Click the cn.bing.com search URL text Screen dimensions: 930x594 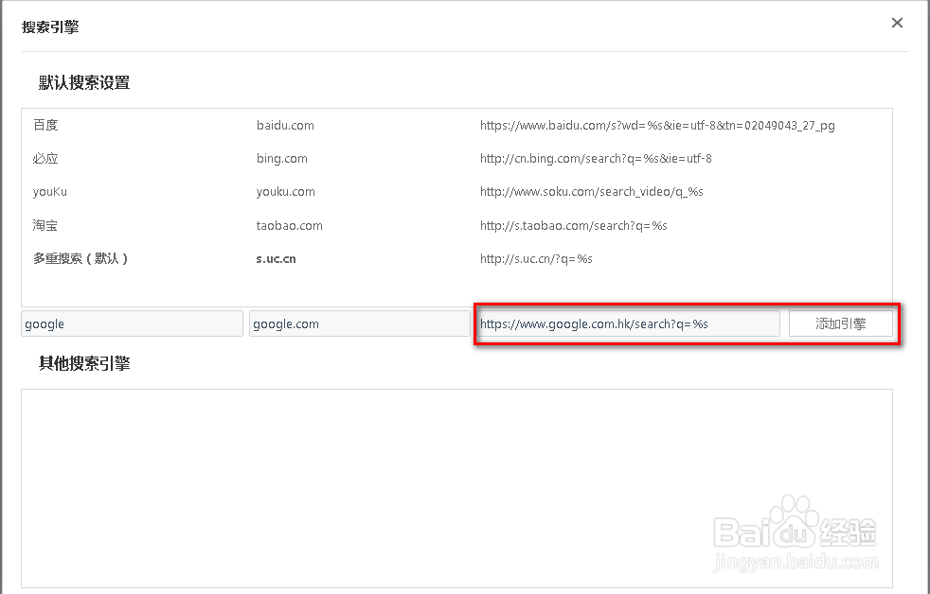596,159
